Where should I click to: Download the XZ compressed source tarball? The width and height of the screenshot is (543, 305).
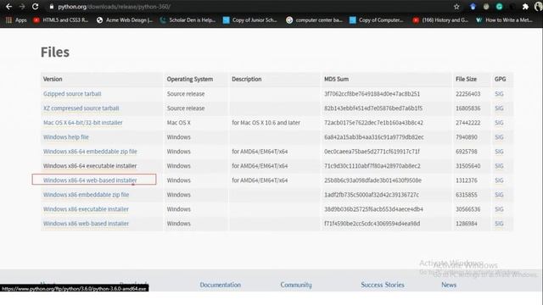click(81, 108)
